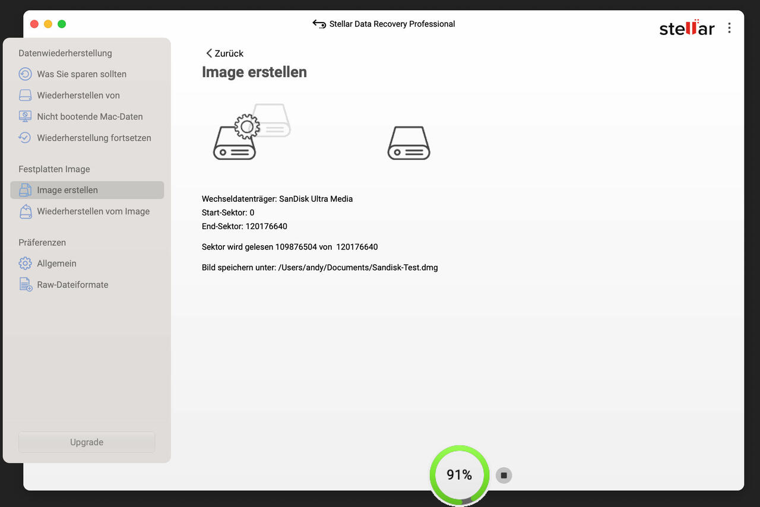Click the Upgrade button
This screenshot has height=507, width=760.
[x=87, y=442]
